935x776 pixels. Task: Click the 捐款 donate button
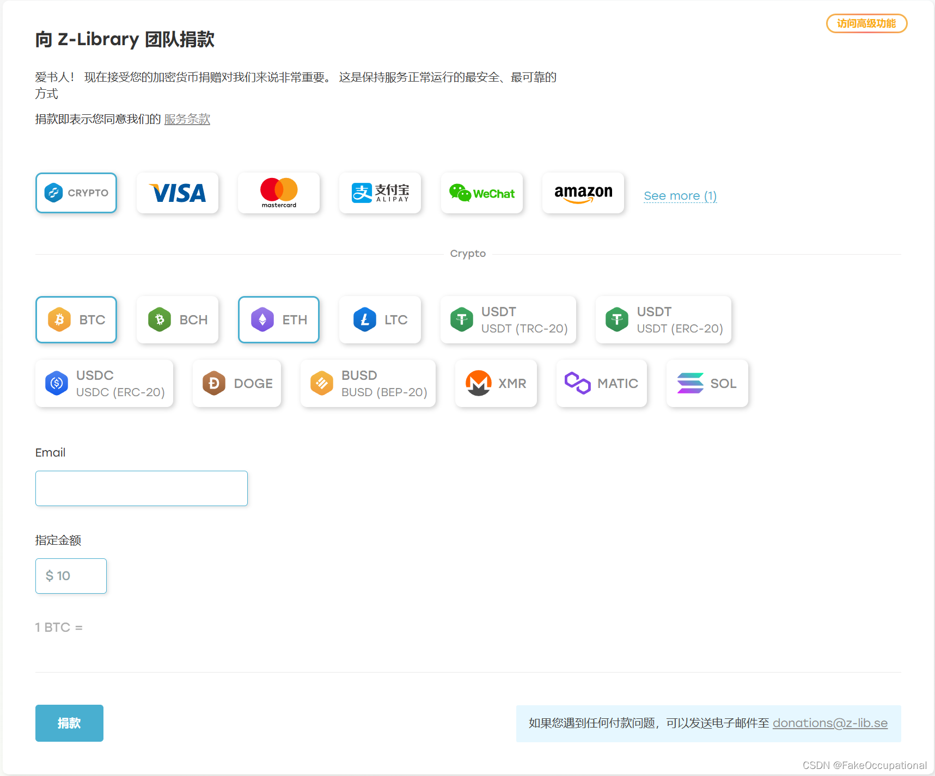pos(69,723)
